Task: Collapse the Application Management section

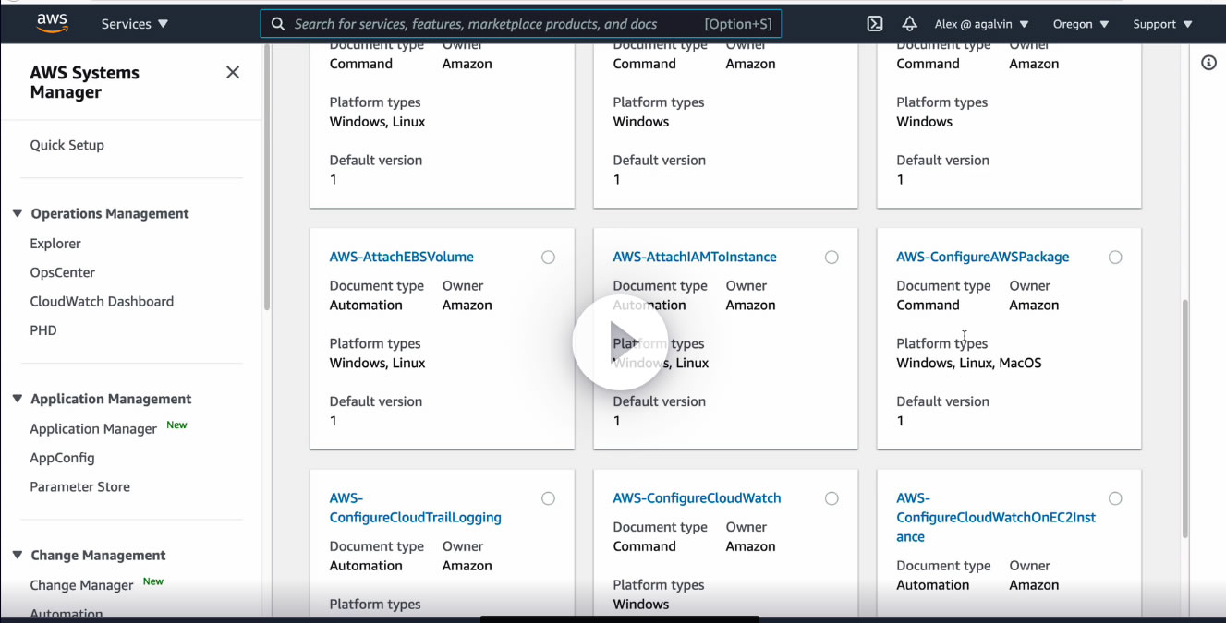Action: click(18, 399)
